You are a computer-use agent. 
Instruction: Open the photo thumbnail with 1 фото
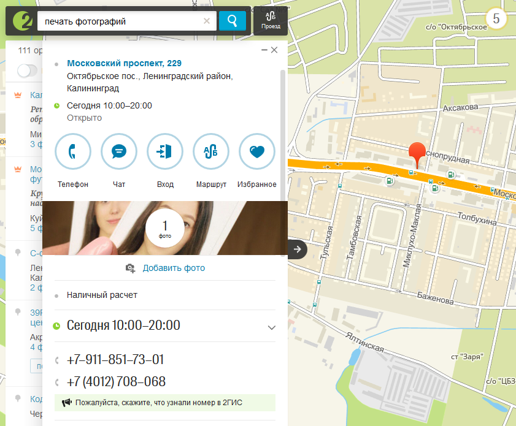164,227
